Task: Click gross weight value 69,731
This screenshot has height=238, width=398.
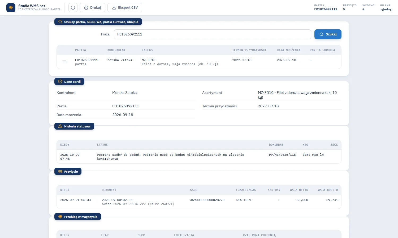Action: click(332, 200)
